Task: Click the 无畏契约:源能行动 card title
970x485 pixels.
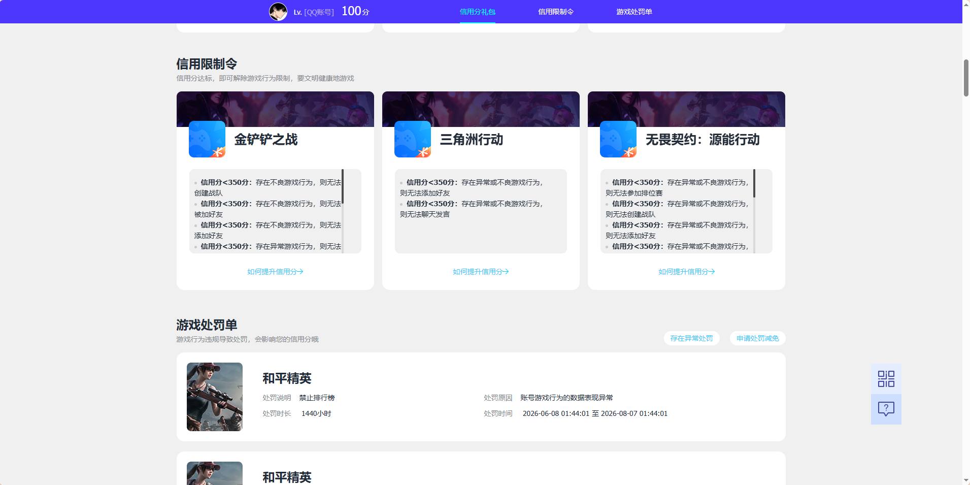Action: pos(703,140)
